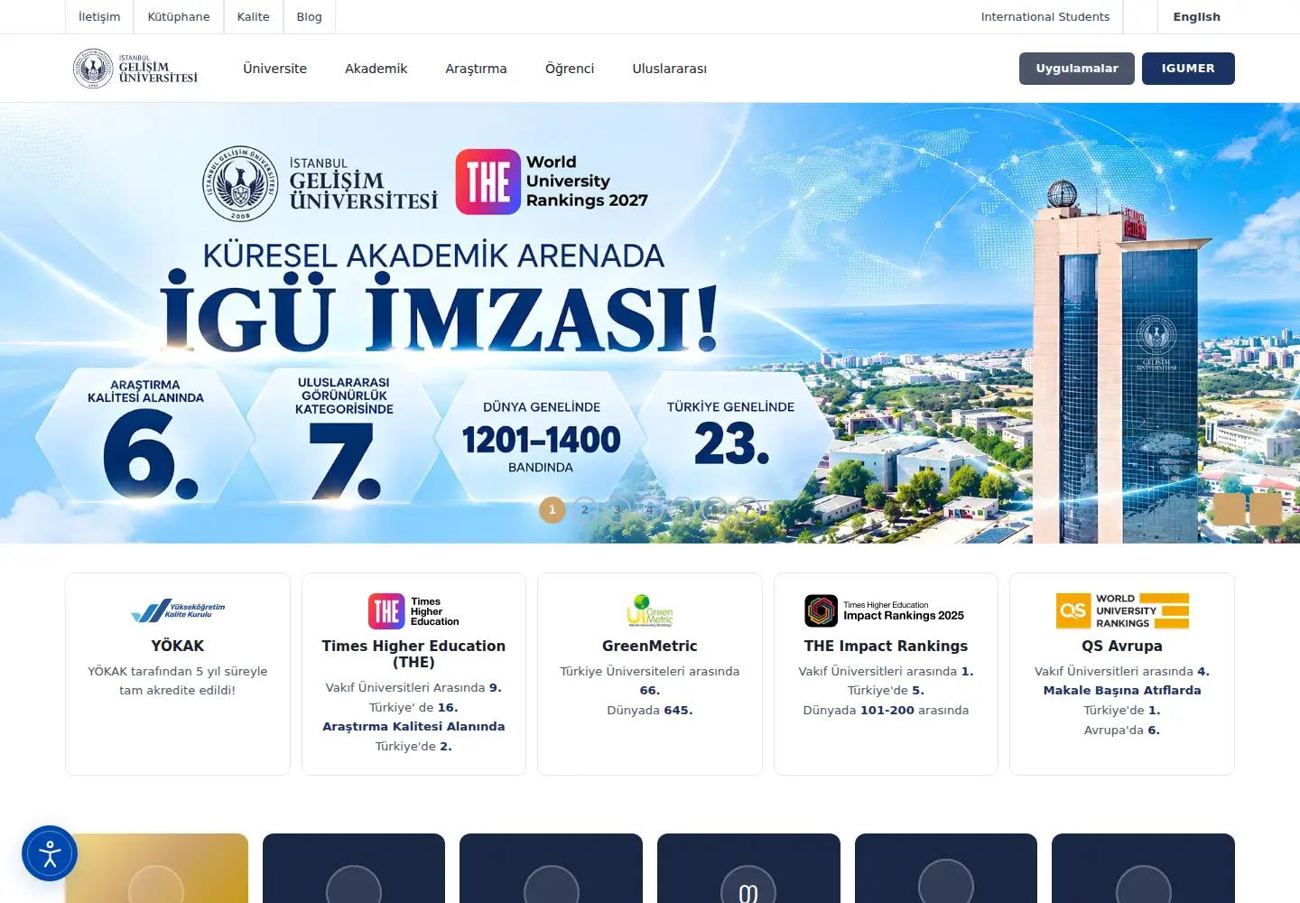Click the Uygulamalar button
This screenshot has width=1300, height=903.
click(1076, 69)
